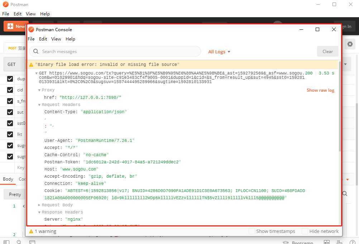Click the Postman Console app logo icon

point(31,29)
